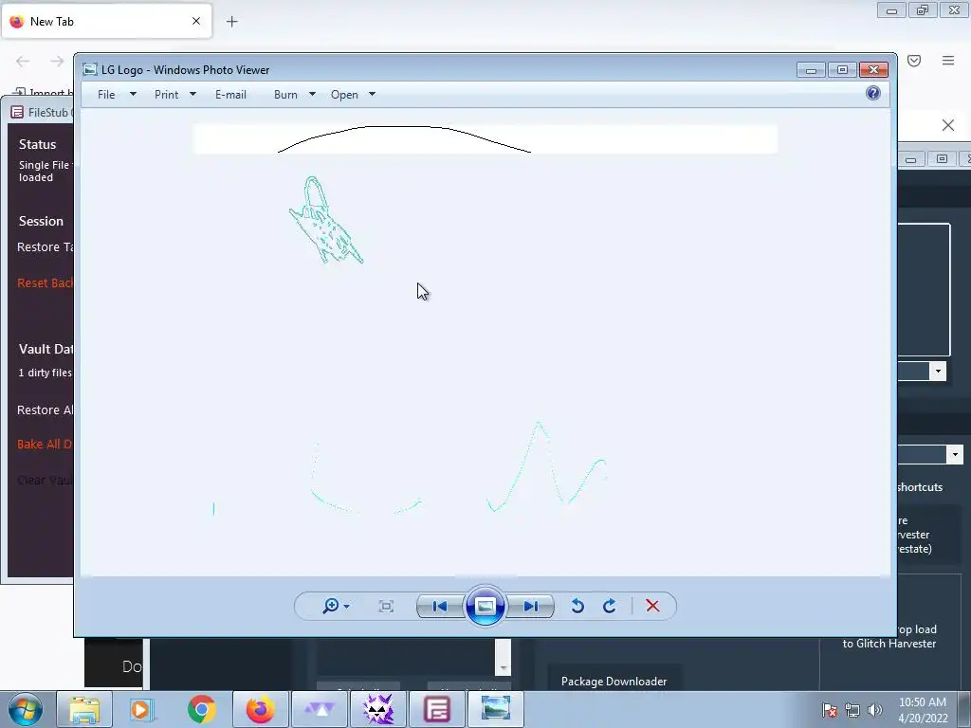Viewport: 971px width, 728px height.
Task: Click the E-mail menu item
Action: 231,95
